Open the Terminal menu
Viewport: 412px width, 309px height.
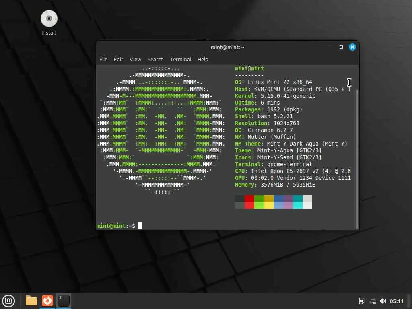click(x=181, y=60)
